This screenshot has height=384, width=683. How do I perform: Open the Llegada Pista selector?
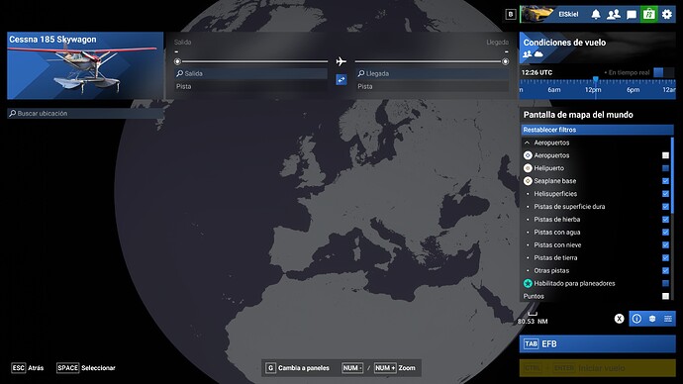point(433,86)
